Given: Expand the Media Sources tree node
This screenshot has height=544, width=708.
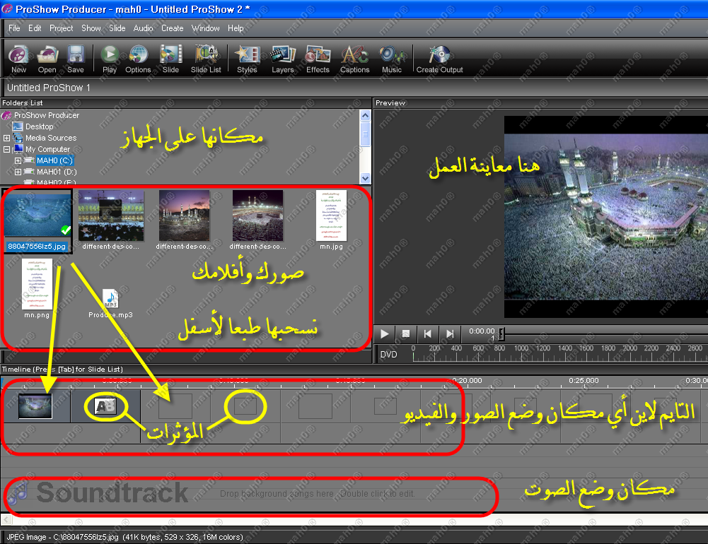Looking at the screenshot, I should pos(7,138).
